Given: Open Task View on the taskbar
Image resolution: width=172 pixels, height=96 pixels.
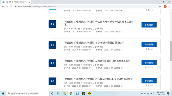Looking at the screenshot, I should click(58, 93).
